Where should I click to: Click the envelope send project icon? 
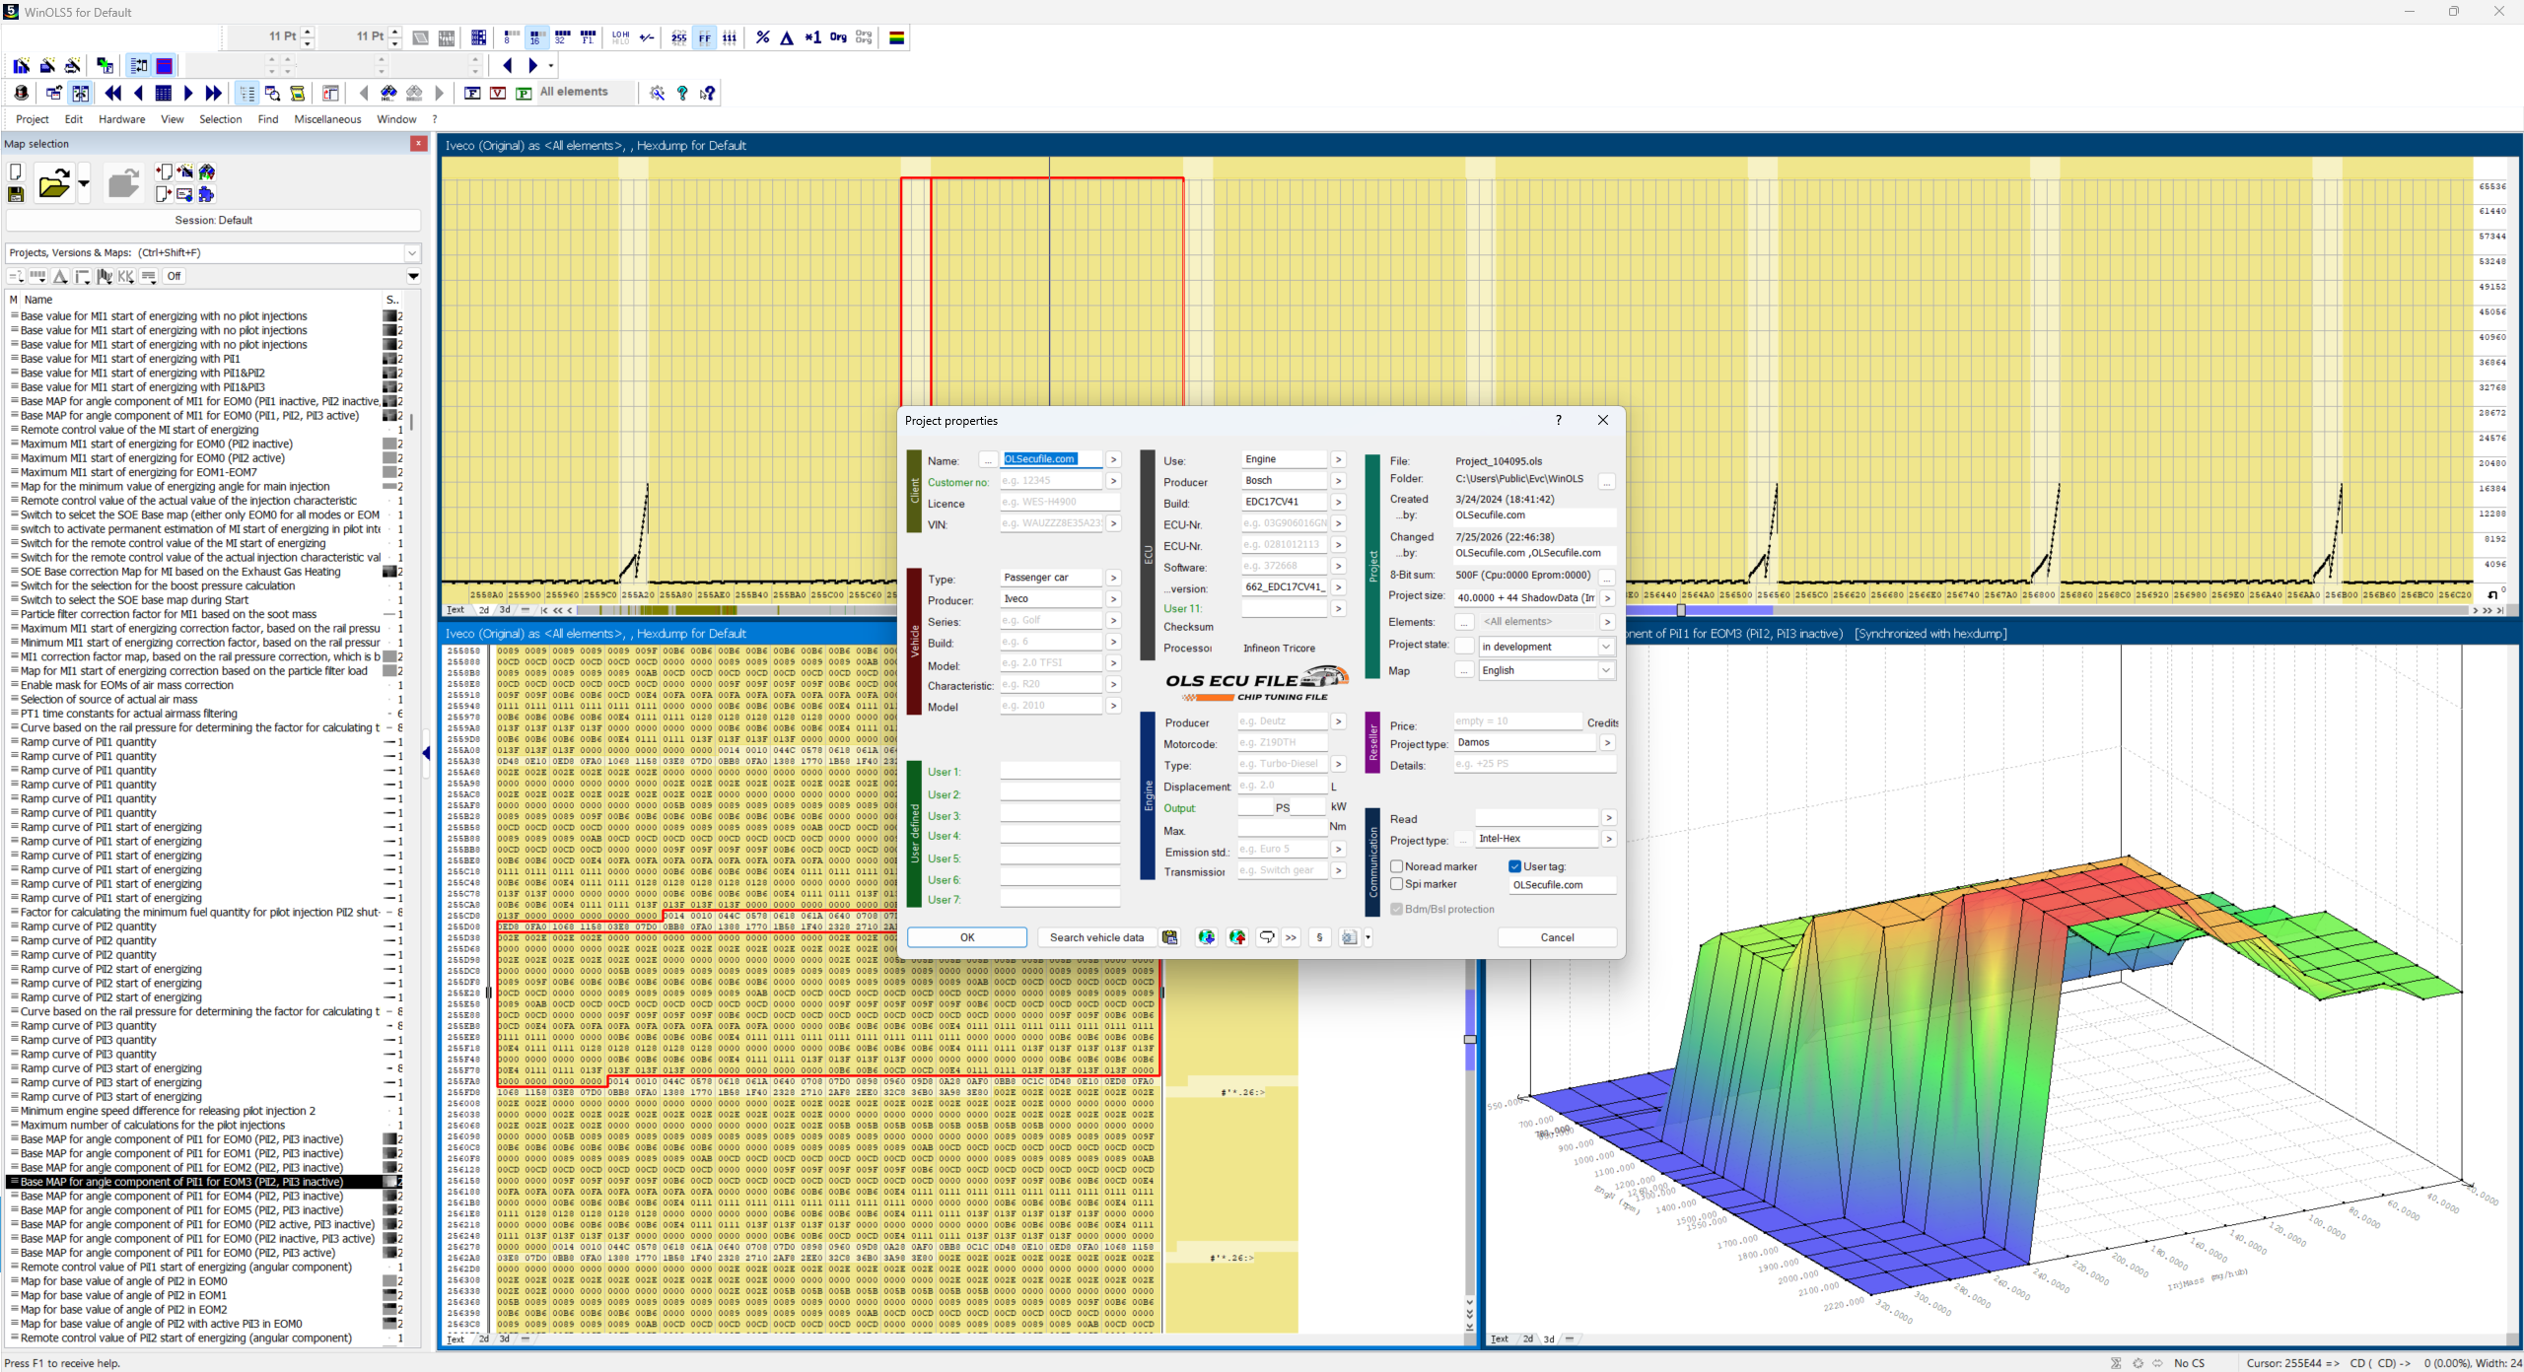click(x=184, y=194)
